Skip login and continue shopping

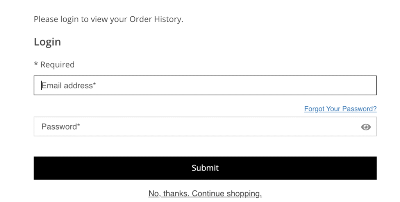[205, 193]
